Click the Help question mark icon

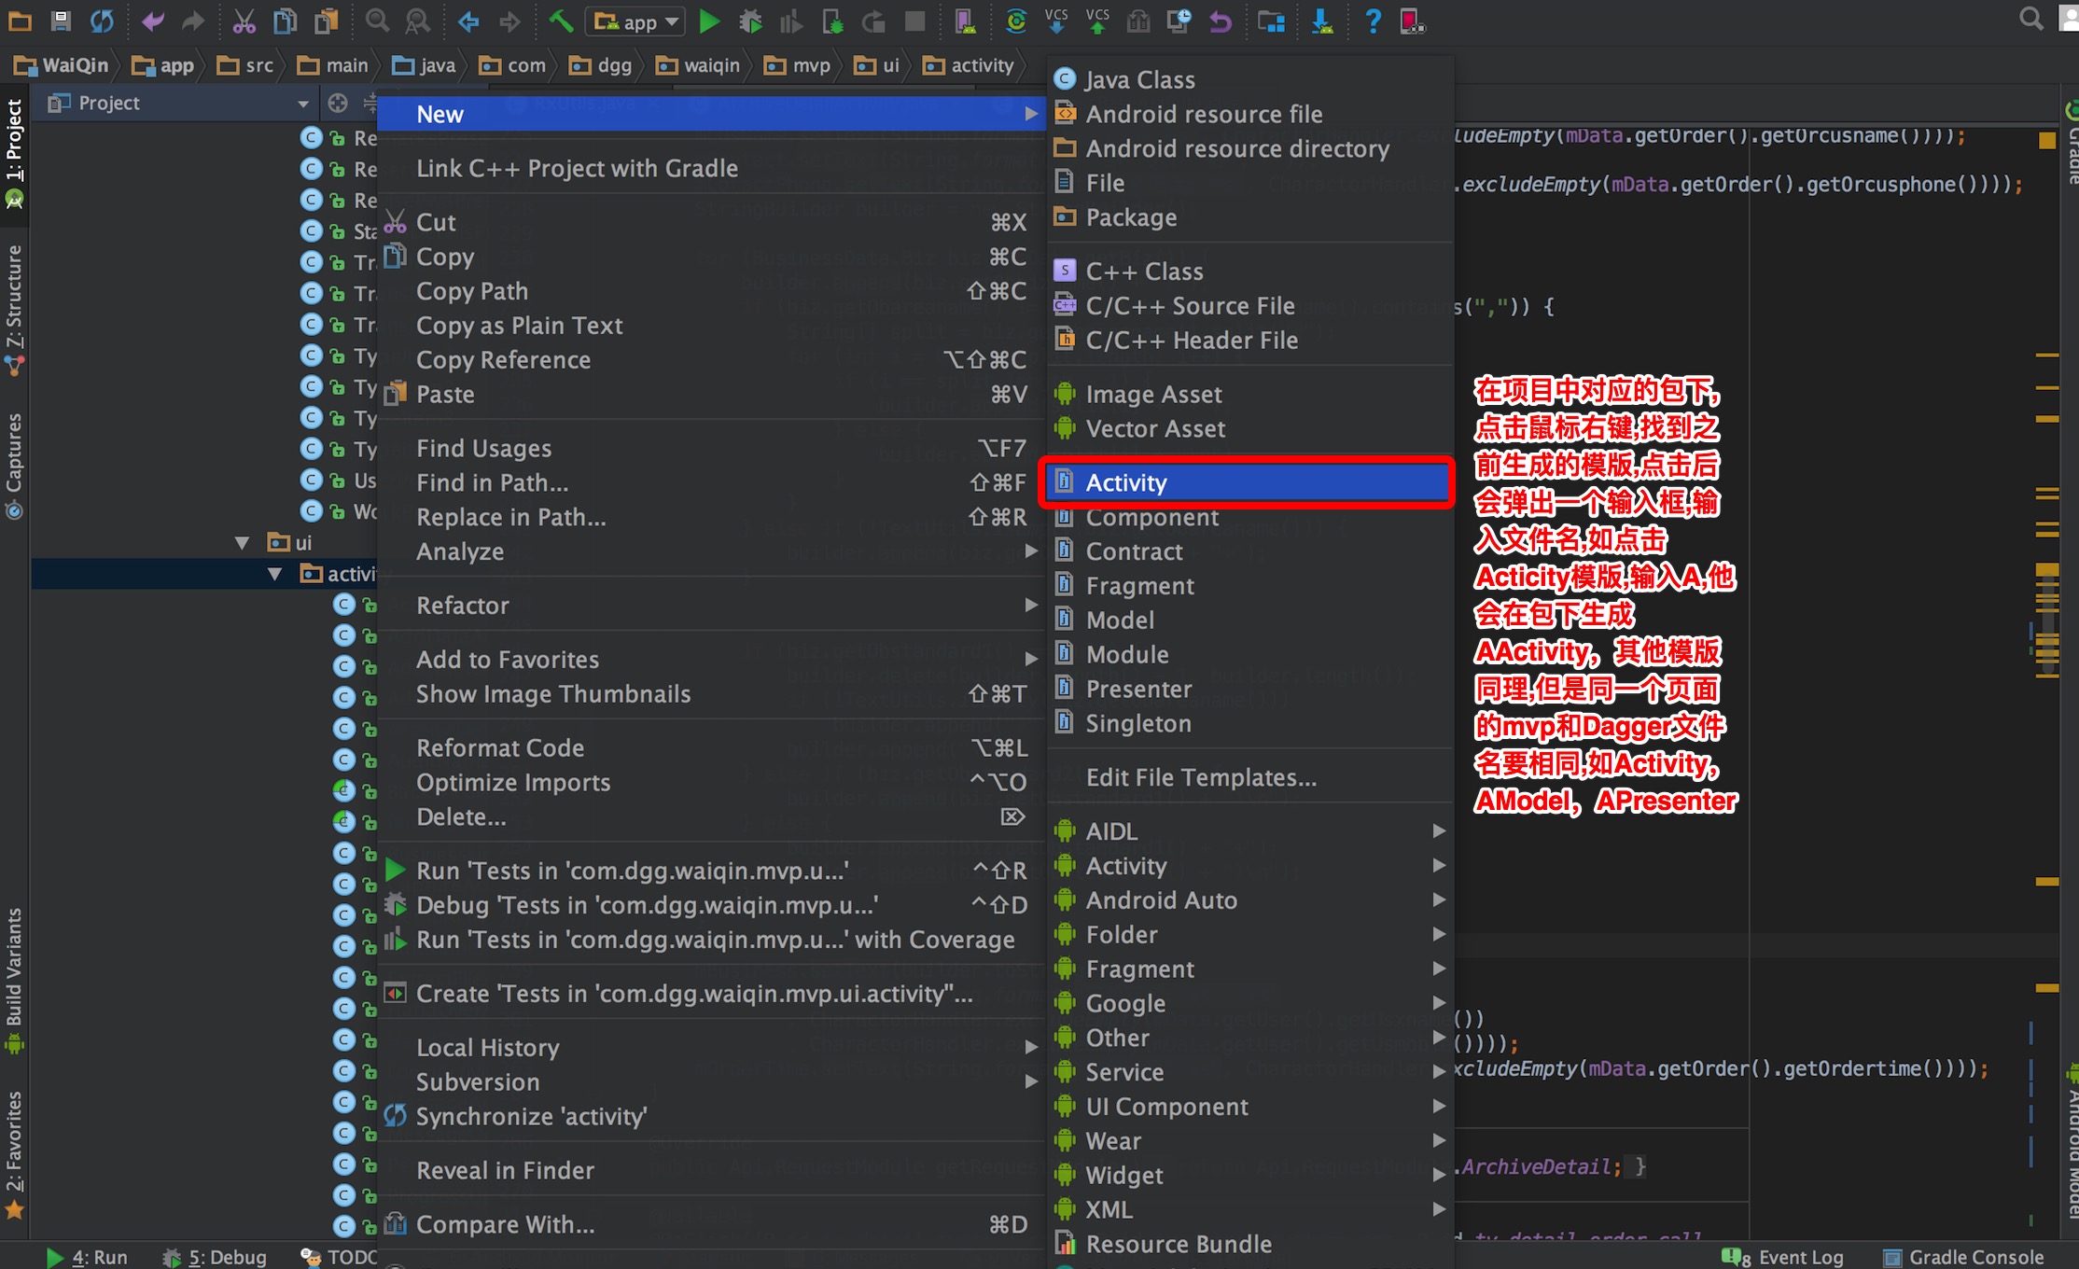coord(1372,21)
